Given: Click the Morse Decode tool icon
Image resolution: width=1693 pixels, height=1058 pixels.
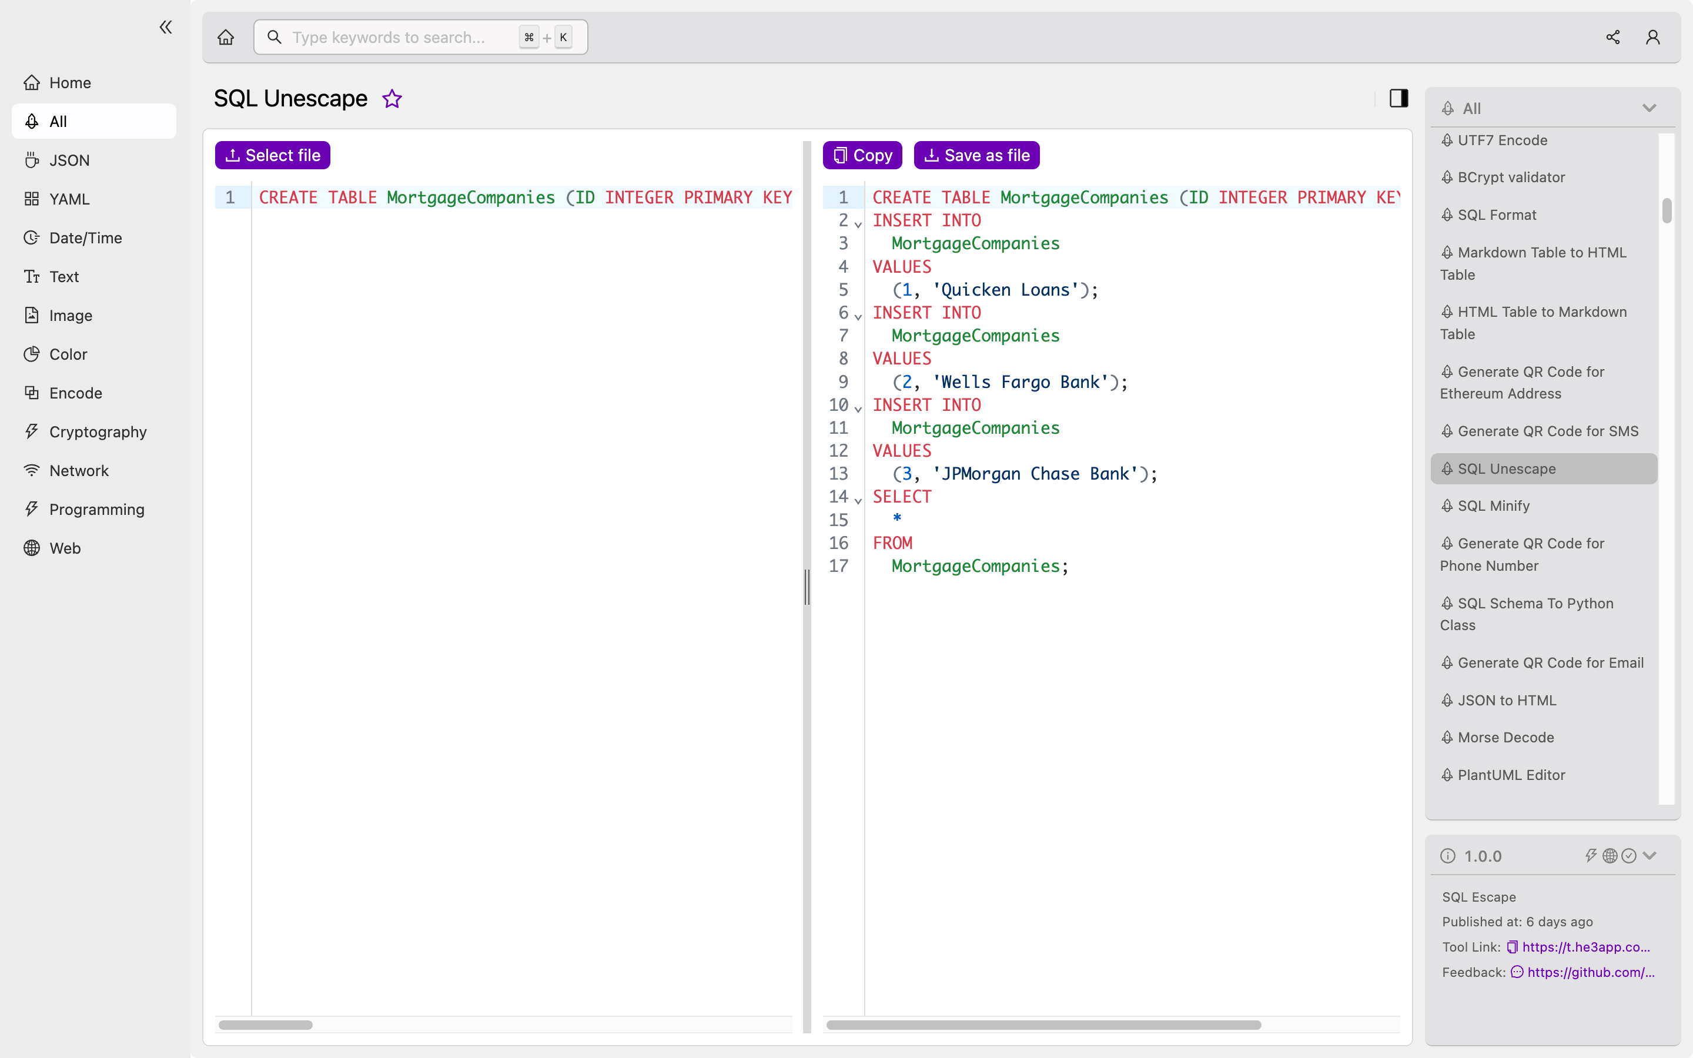Looking at the screenshot, I should pos(1448,738).
